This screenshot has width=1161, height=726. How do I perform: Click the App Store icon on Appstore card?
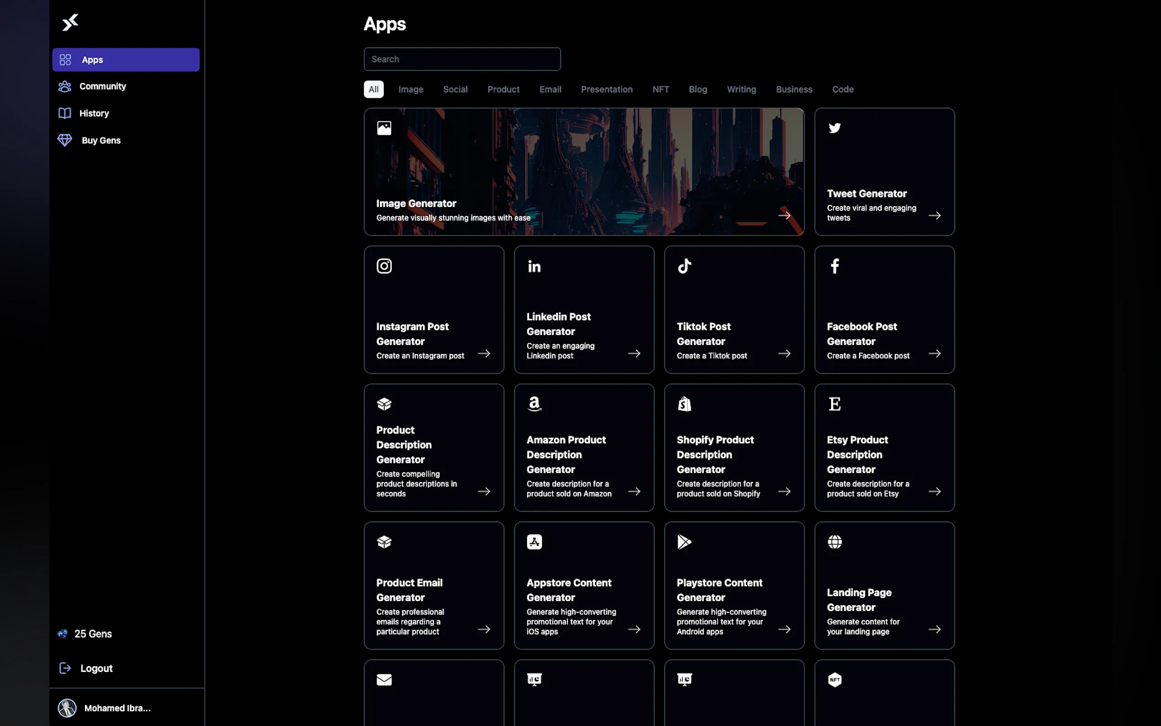(x=534, y=542)
